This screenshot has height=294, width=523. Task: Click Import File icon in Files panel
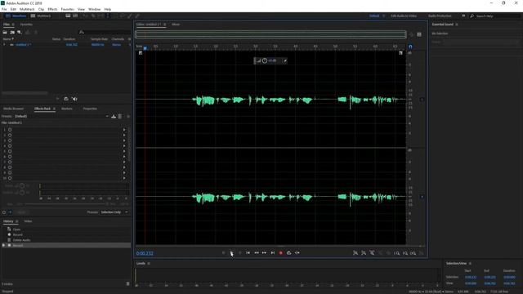[12, 33]
